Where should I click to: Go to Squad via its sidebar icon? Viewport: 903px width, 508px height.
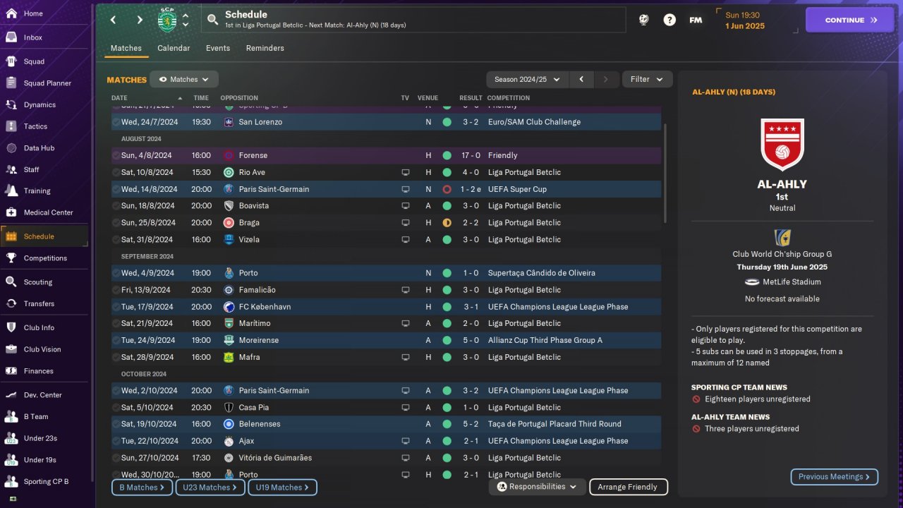click(11, 61)
